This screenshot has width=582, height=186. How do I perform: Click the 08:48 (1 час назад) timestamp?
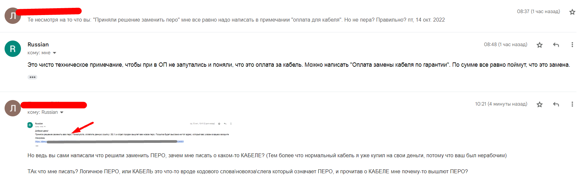click(x=505, y=44)
